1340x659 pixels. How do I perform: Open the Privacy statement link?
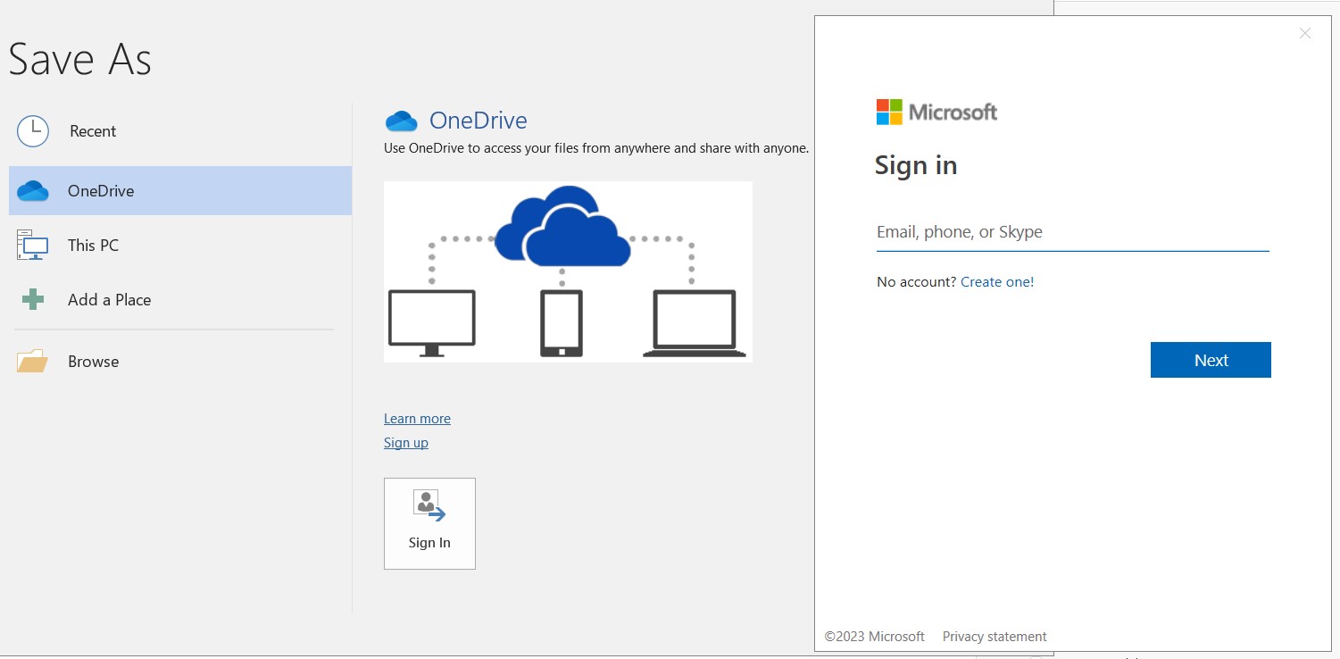point(995,637)
